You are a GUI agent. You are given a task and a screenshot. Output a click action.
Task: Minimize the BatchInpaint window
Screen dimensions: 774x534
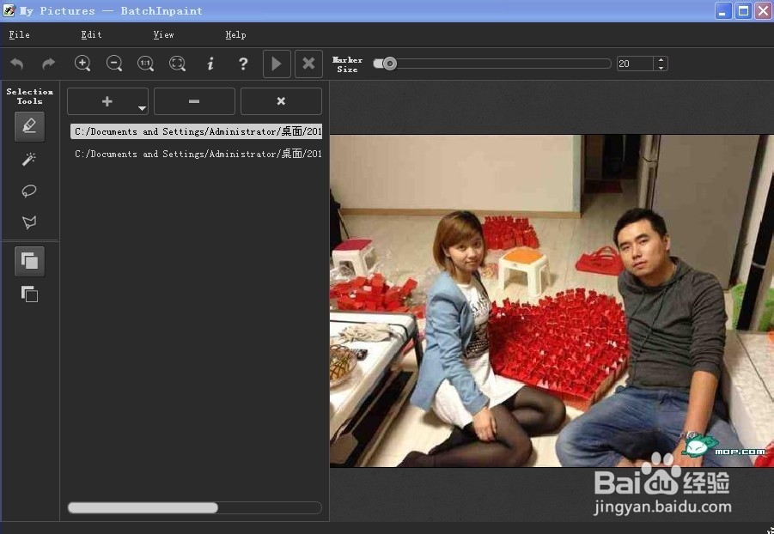point(723,11)
